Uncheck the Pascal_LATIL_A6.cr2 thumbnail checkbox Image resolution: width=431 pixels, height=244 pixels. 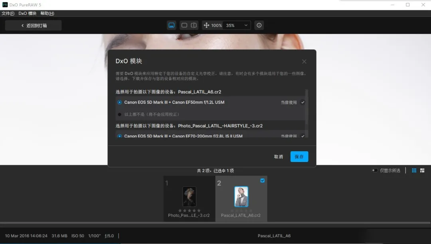point(263,180)
